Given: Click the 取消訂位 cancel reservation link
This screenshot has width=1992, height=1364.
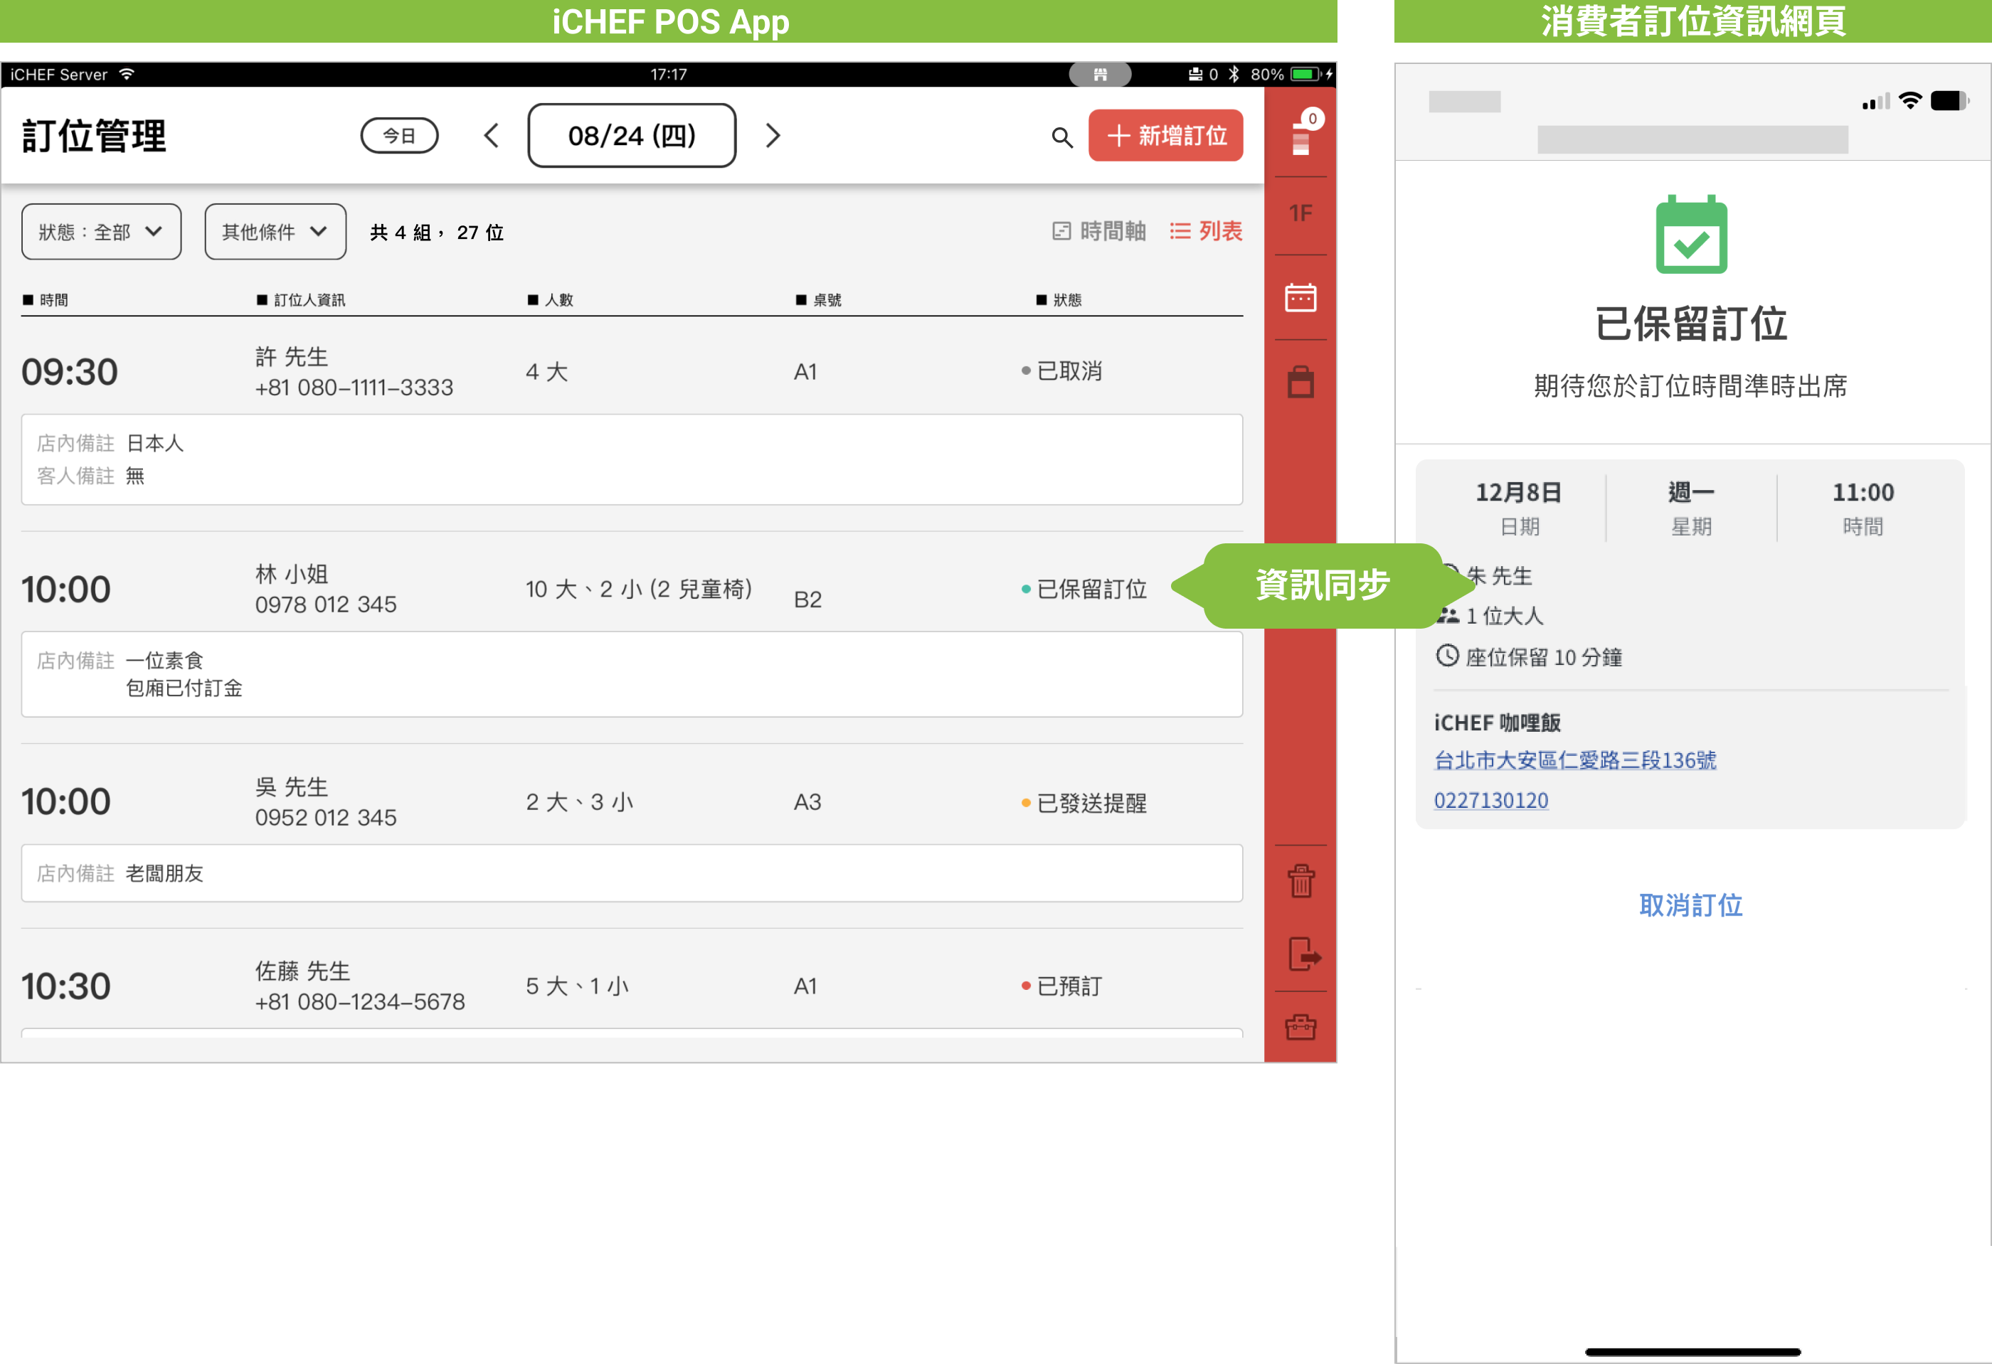Looking at the screenshot, I should click(x=1690, y=905).
